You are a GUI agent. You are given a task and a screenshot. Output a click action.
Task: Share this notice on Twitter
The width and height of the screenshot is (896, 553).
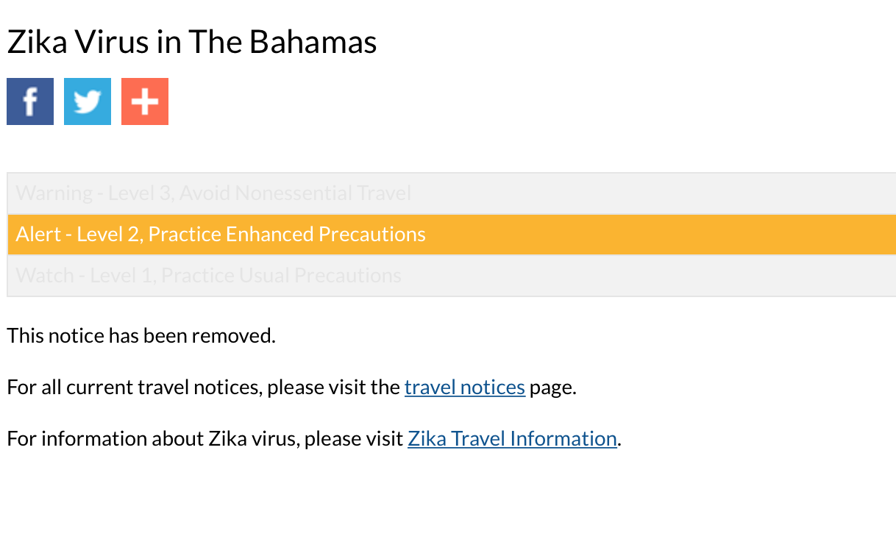coord(87,101)
